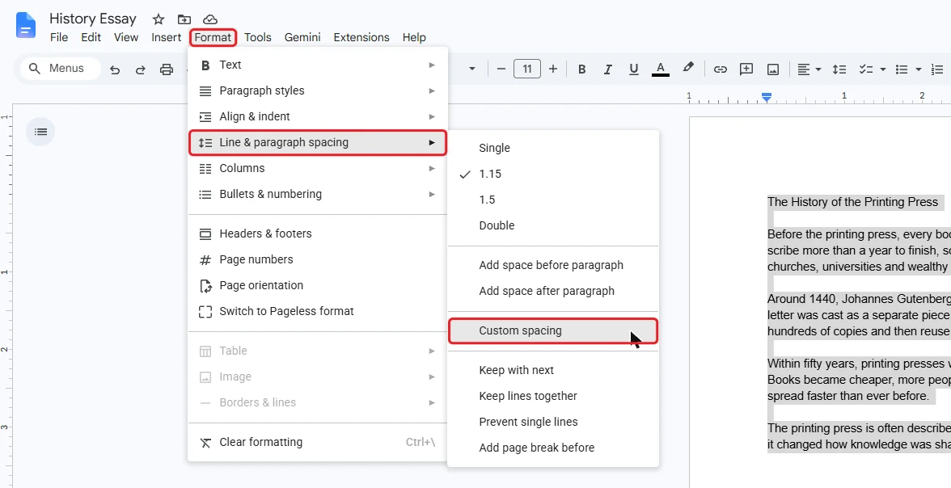Open the highlight color pen tool
Image resolution: width=951 pixels, height=488 pixels.
(687, 68)
